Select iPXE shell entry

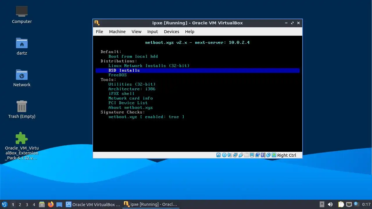coord(121,93)
